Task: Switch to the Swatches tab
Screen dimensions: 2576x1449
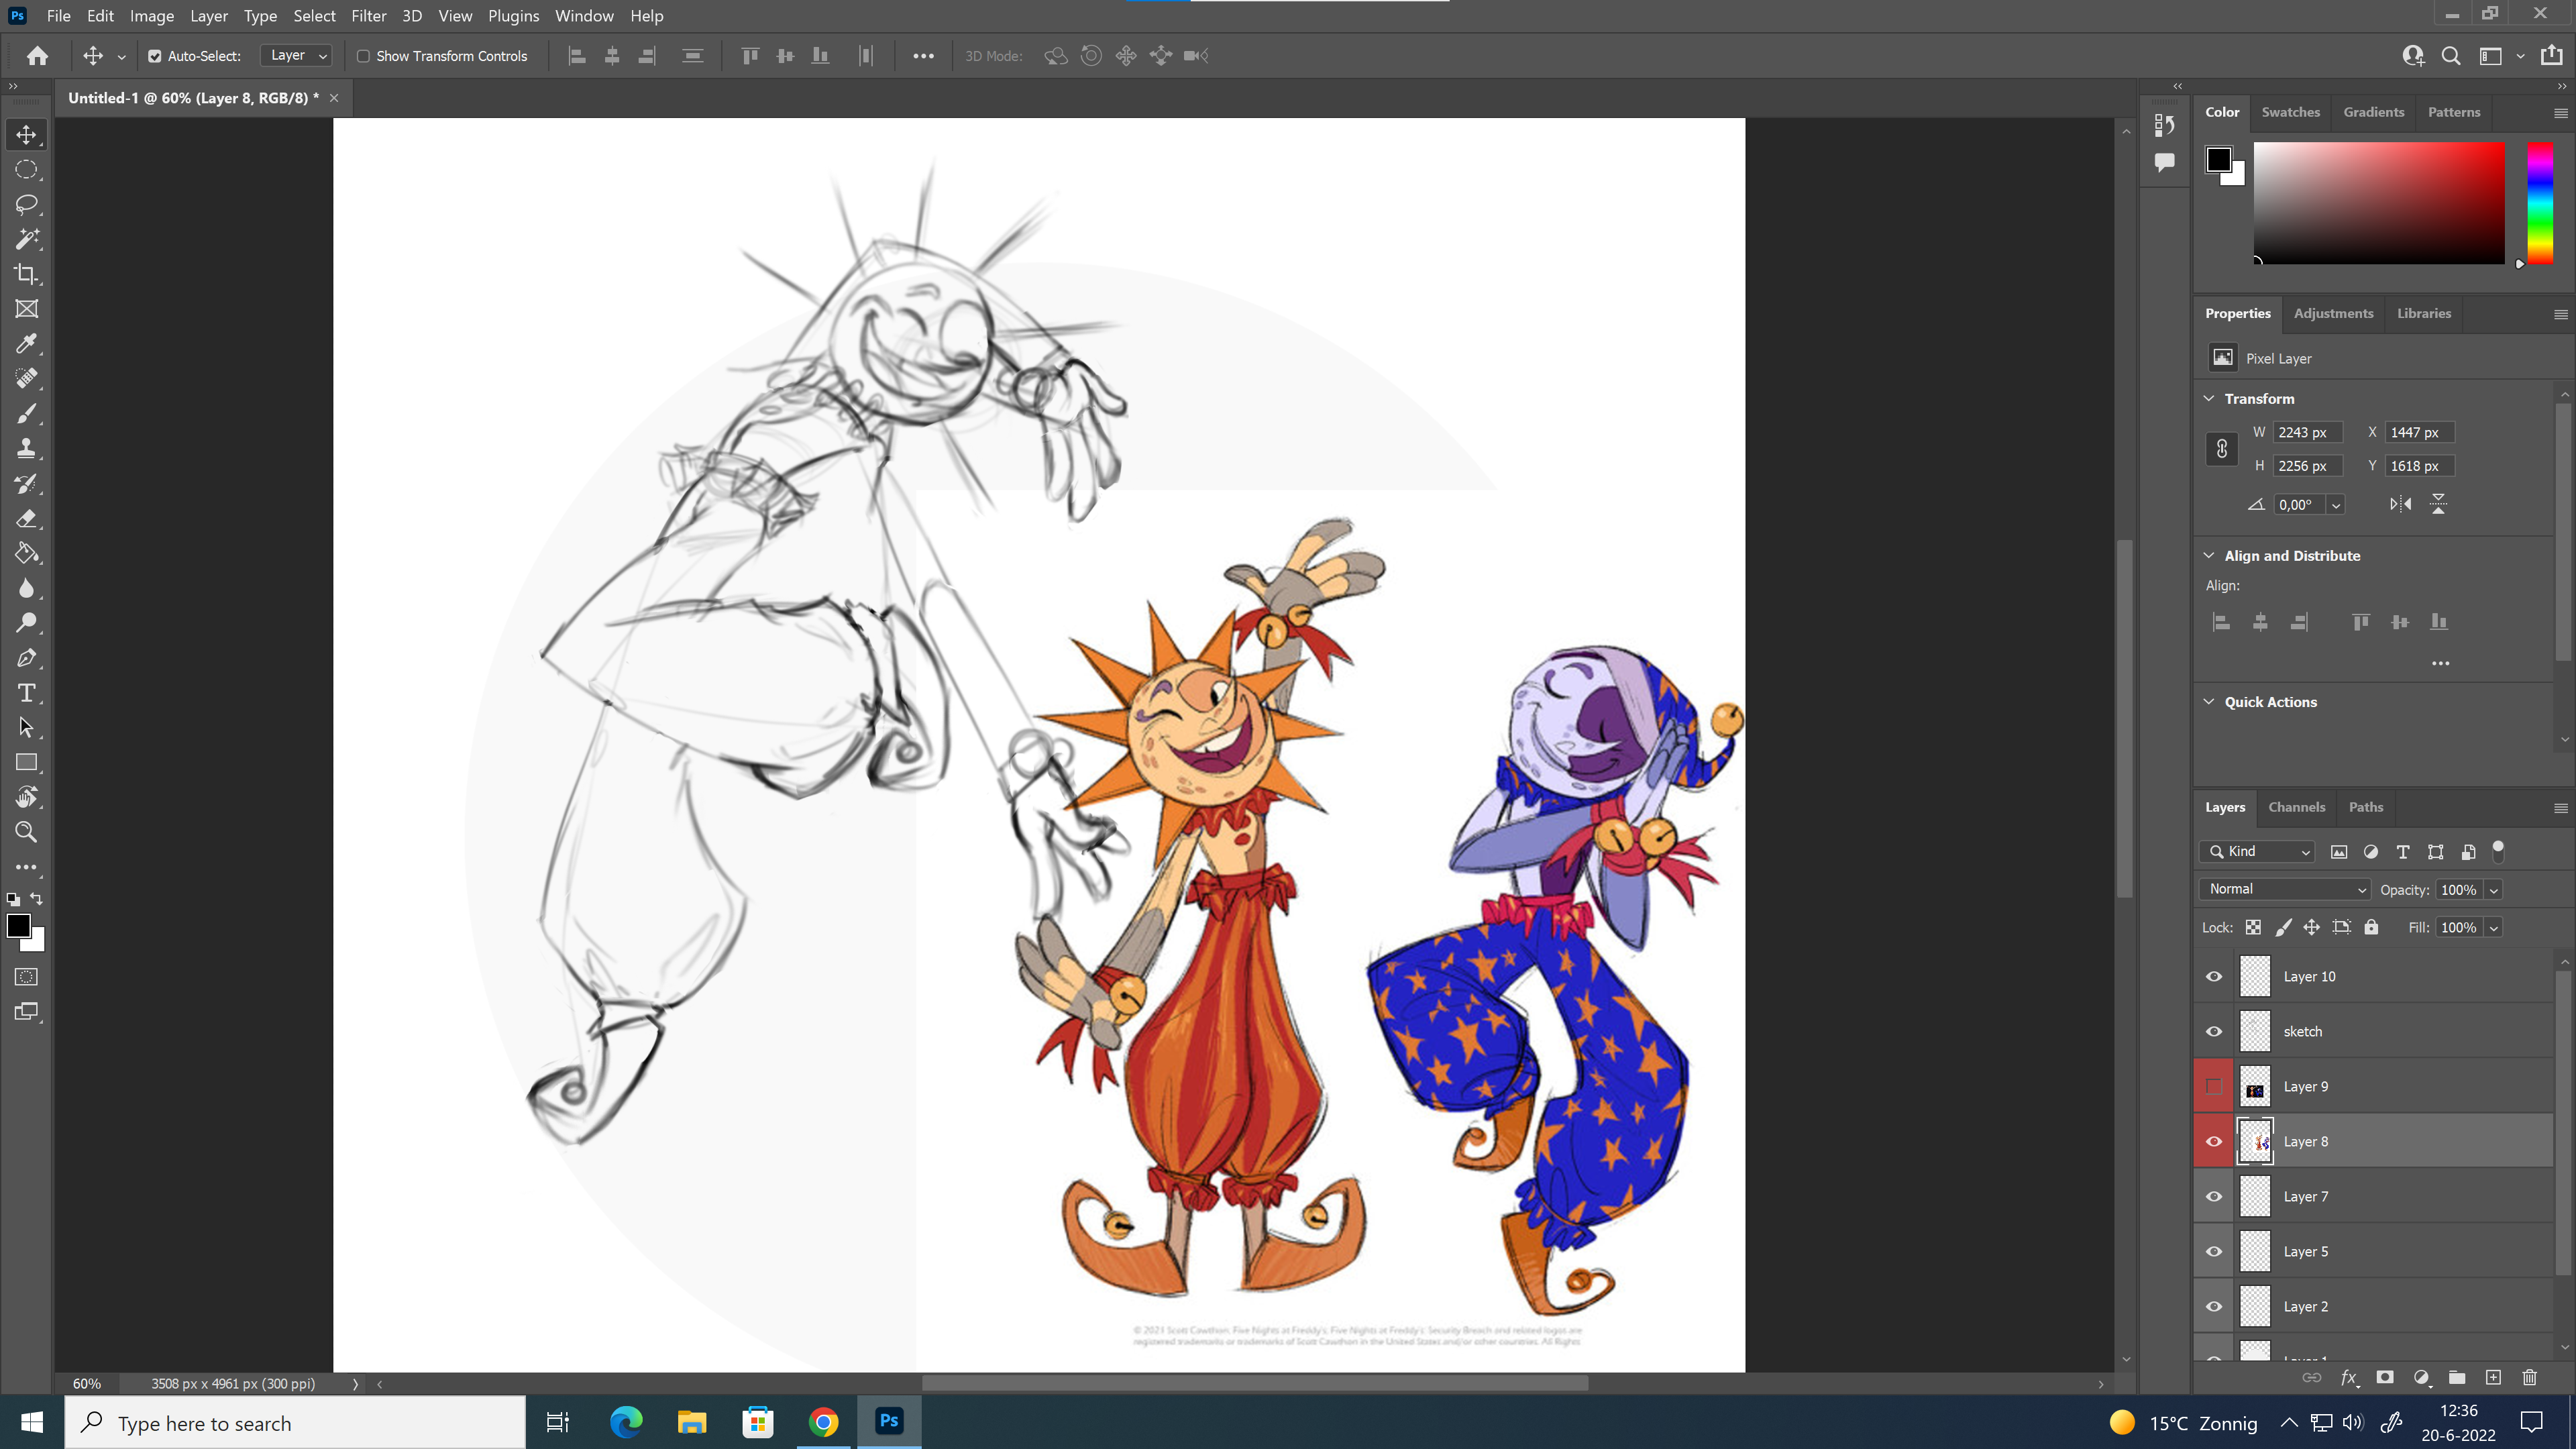Action: tap(2290, 112)
